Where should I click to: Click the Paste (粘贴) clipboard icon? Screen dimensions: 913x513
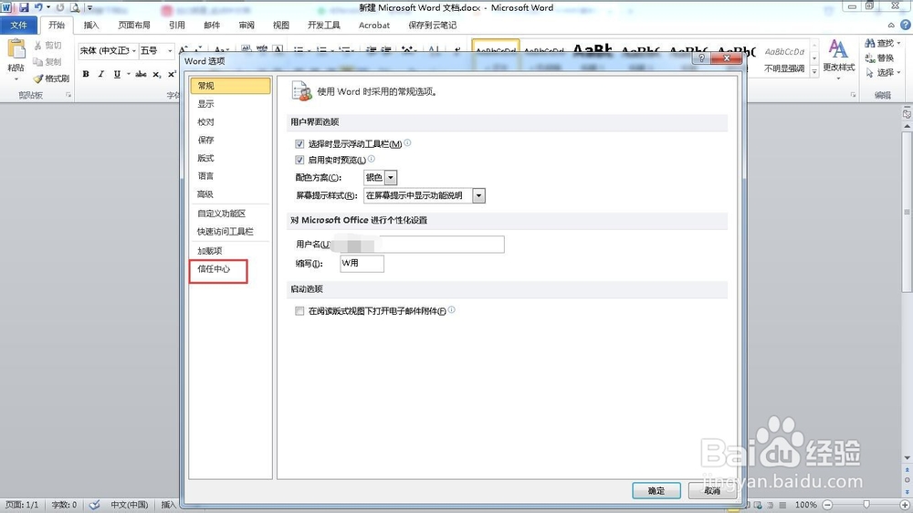click(x=16, y=50)
